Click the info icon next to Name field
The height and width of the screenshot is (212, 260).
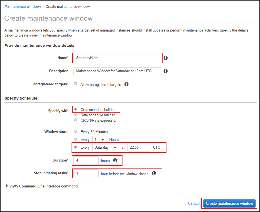(165, 58)
